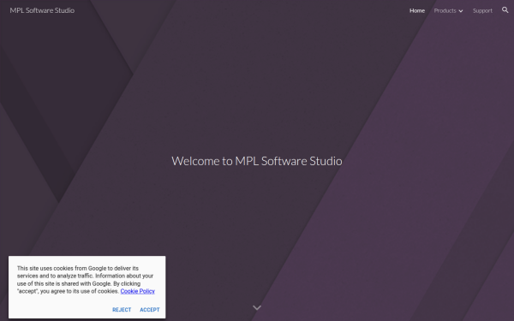Open the search magnifier icon
514x321 pixels.
505,10
